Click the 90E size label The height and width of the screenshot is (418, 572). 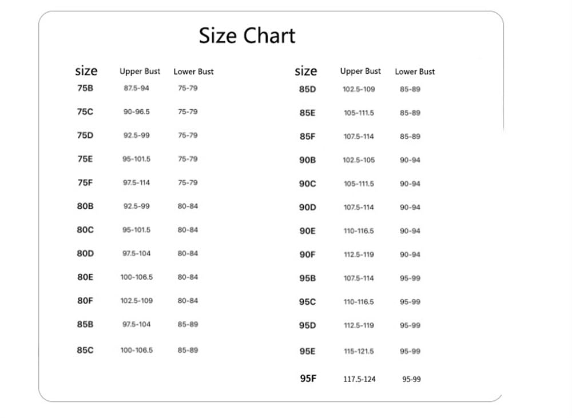pyautogui.click(x=308, y=231)
